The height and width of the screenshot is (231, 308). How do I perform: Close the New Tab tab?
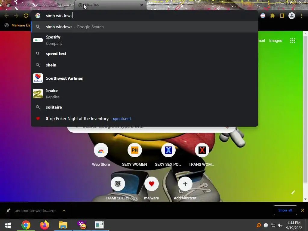click(142, 5)
